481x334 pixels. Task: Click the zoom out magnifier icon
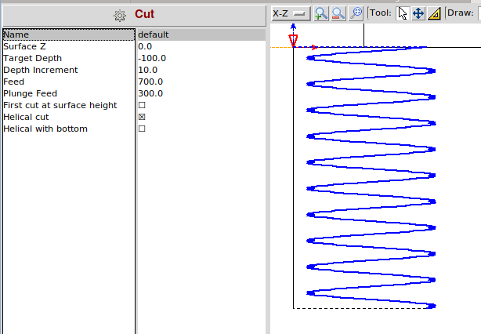338,13
